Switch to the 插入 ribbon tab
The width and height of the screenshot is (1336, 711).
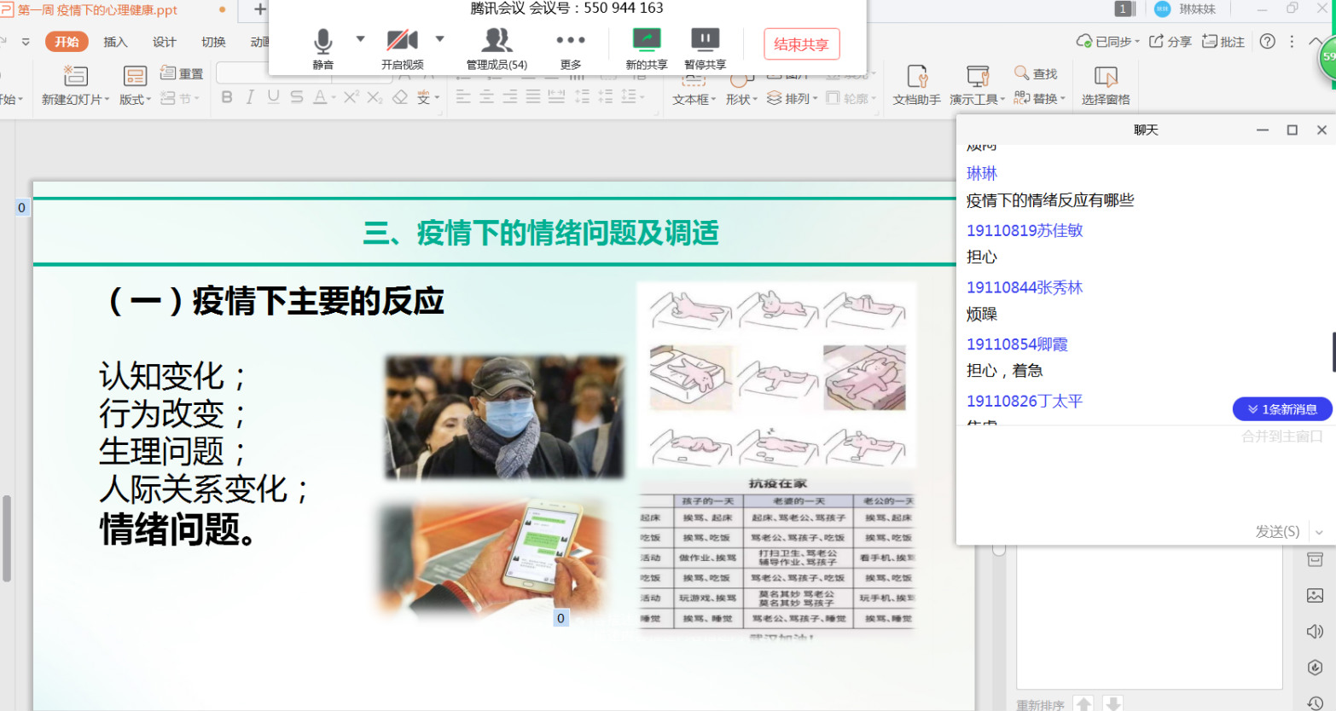[115, 42]
